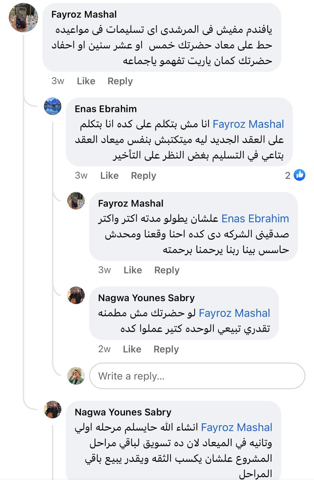Reply to Enas Ebrahim's comment
This screenshot has width=314, height=483.
tap(143, 175)
